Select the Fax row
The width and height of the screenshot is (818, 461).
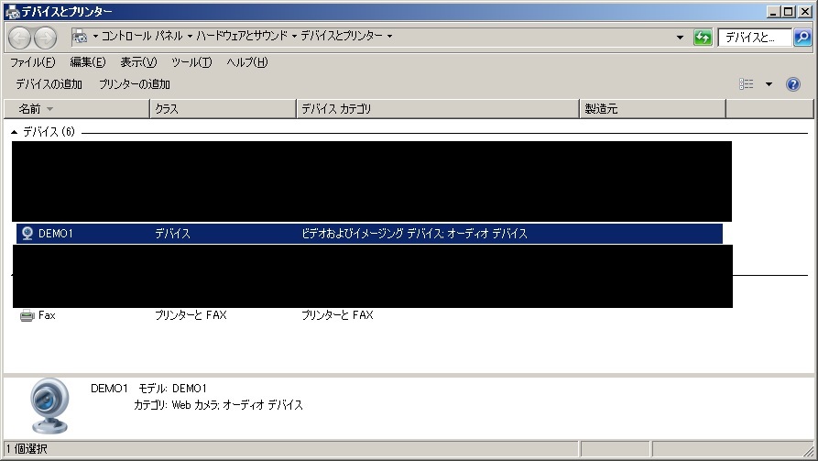369,315
